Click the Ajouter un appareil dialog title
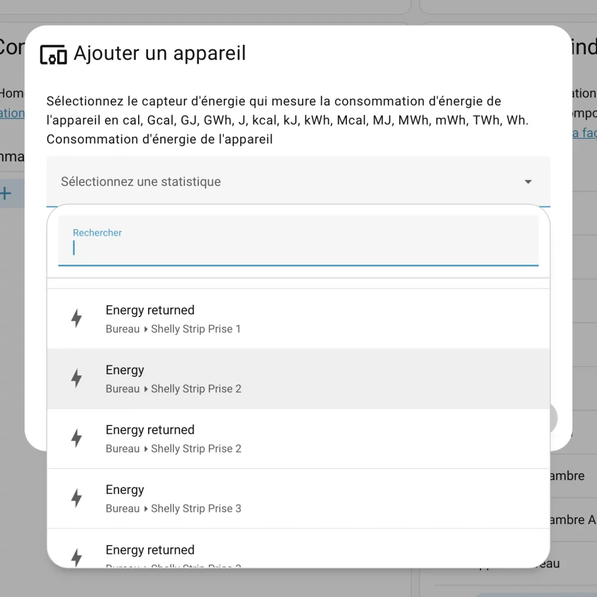The width and height of the screenshot is (597, 597). [x=160, y=54]
